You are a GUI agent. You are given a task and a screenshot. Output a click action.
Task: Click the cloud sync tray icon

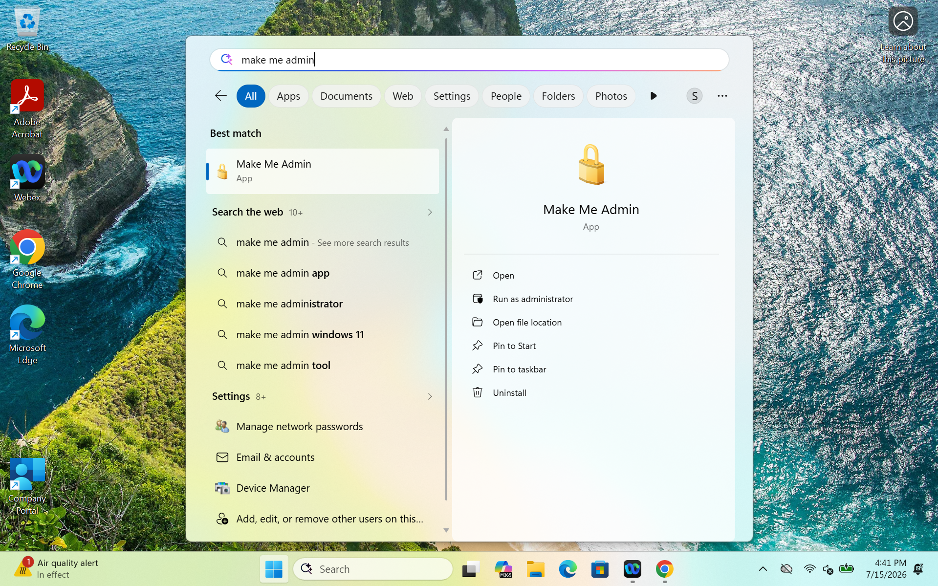point(786,569)
